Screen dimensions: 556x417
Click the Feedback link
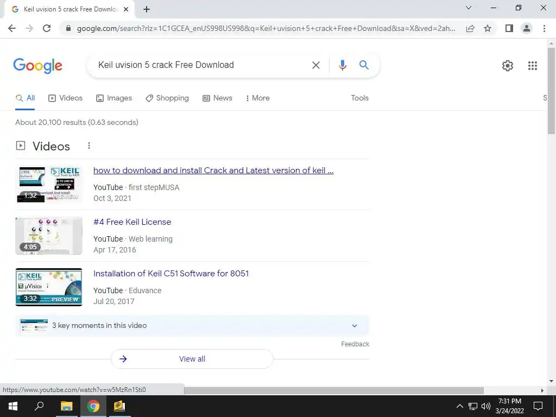click(355, 344)
